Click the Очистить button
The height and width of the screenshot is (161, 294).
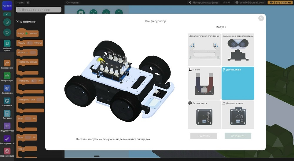[204, 136]
